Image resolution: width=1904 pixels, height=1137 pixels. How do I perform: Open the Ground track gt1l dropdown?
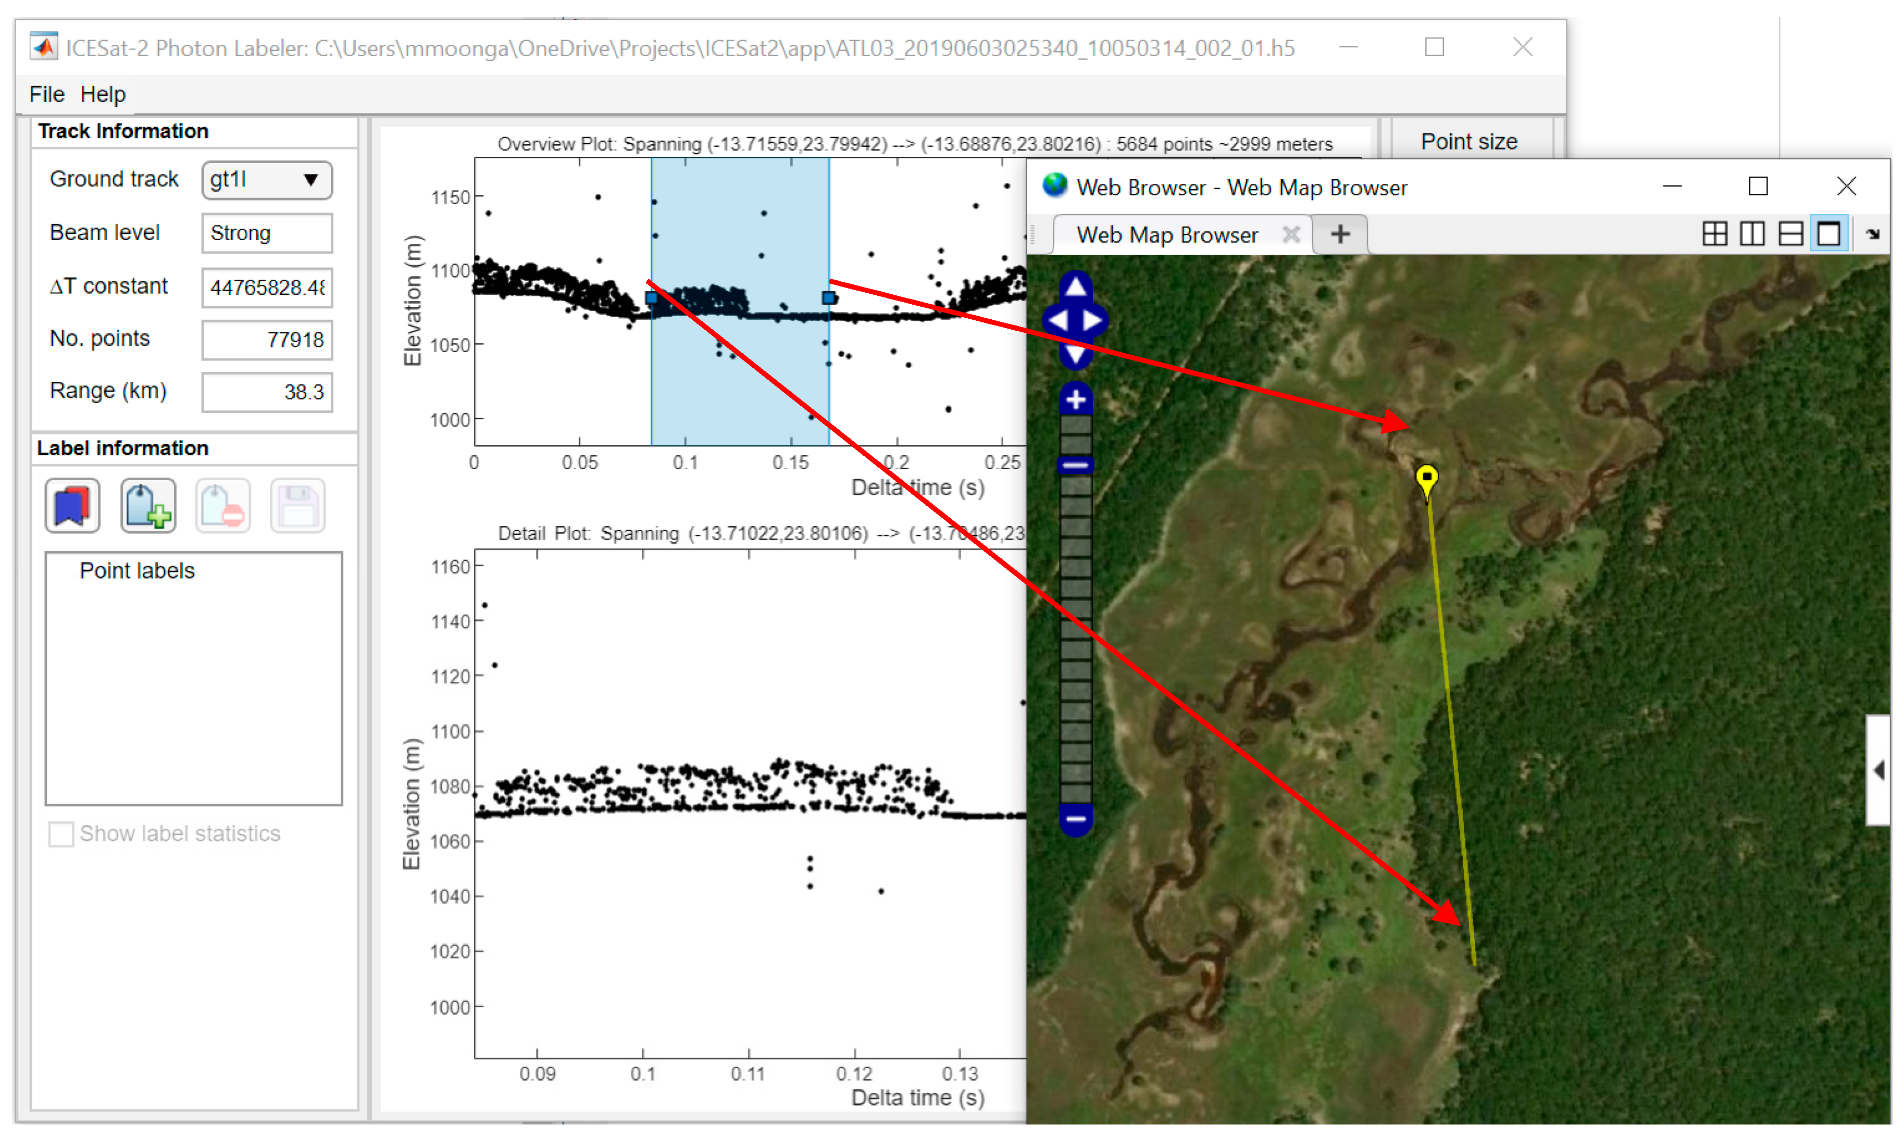[x=267, y=180]
